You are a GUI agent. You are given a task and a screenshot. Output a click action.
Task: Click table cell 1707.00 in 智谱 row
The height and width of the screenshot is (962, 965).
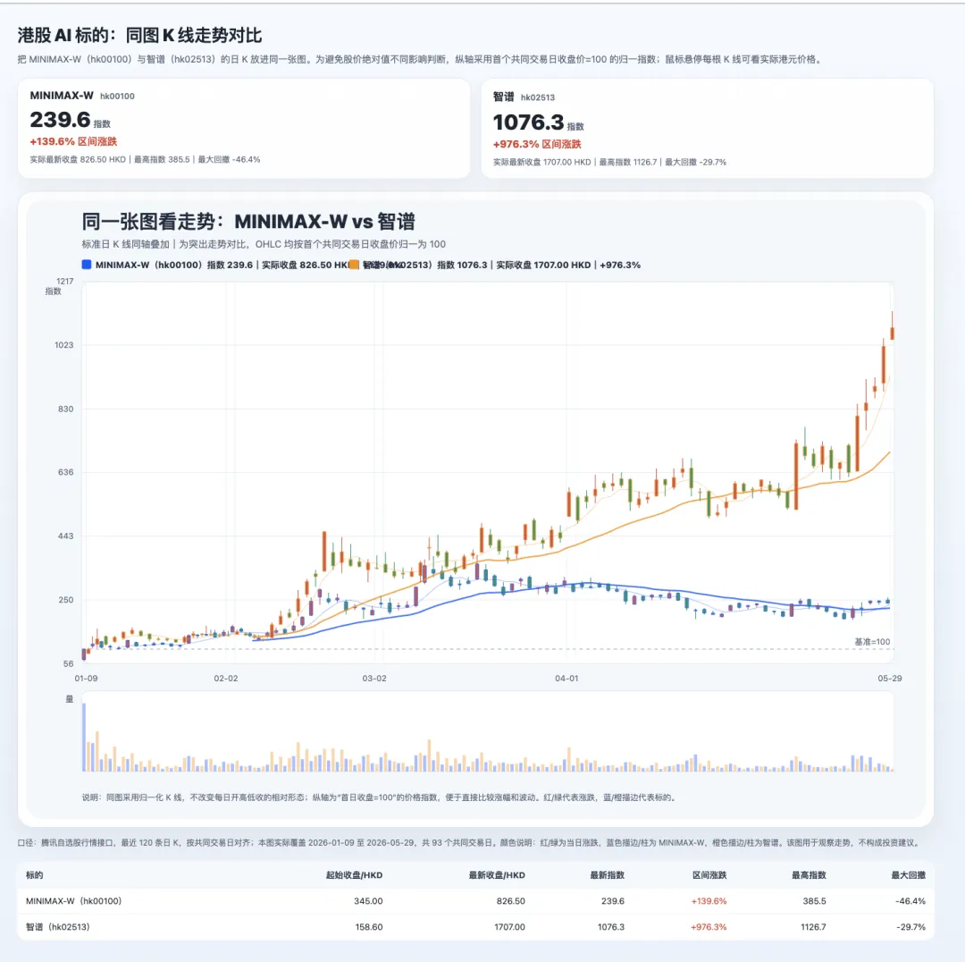pyautogui.click(x=509, y=927)
